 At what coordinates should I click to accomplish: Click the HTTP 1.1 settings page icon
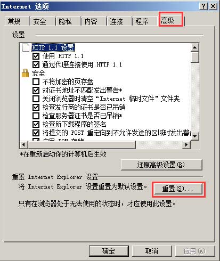coord(26,47)
